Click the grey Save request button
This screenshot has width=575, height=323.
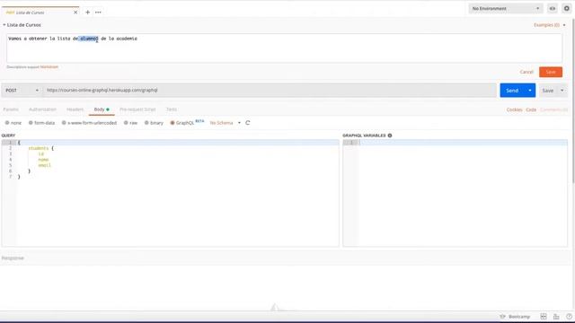tap(547, 91)
